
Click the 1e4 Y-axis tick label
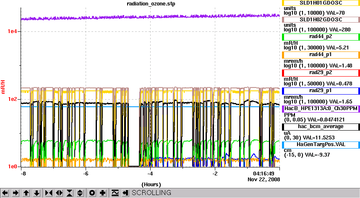click(12, 31)
